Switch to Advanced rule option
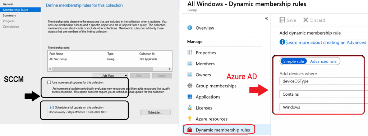 (323, 61)
